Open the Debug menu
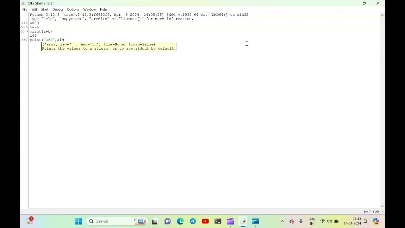Viewport: 405px width, 228px height. coord(58,9)
